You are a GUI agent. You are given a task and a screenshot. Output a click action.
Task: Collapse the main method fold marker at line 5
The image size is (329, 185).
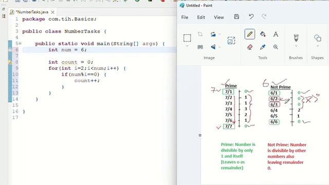tap(20, 43)
